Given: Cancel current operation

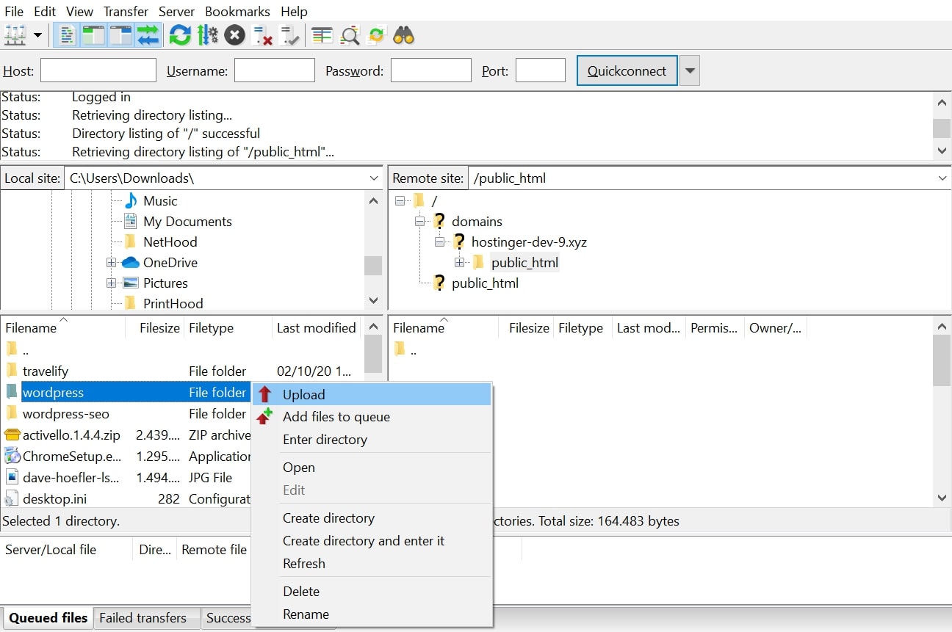Looking at the screenshot, I should (234, 34).
